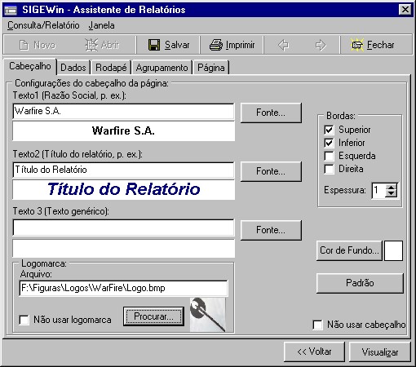
Task: Print using the Imprimir button
Action: [232, 45]
